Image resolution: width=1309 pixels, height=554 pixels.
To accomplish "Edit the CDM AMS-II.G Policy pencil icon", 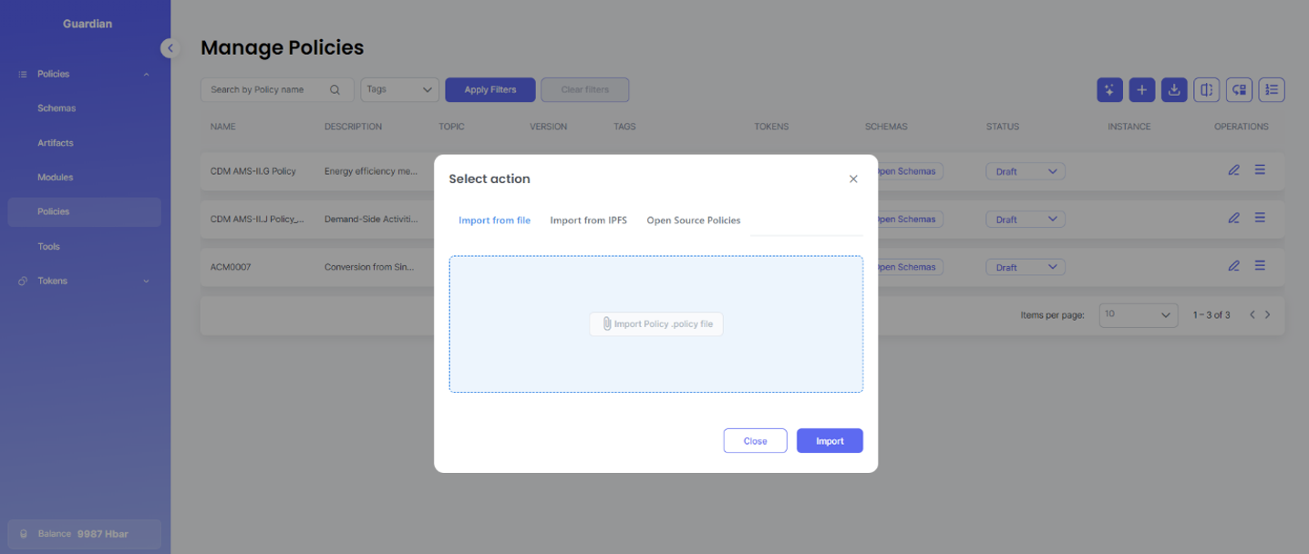I will (x=1233, y=169).
